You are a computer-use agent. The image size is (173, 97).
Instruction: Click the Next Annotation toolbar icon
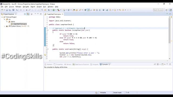[x=111, y=10]
